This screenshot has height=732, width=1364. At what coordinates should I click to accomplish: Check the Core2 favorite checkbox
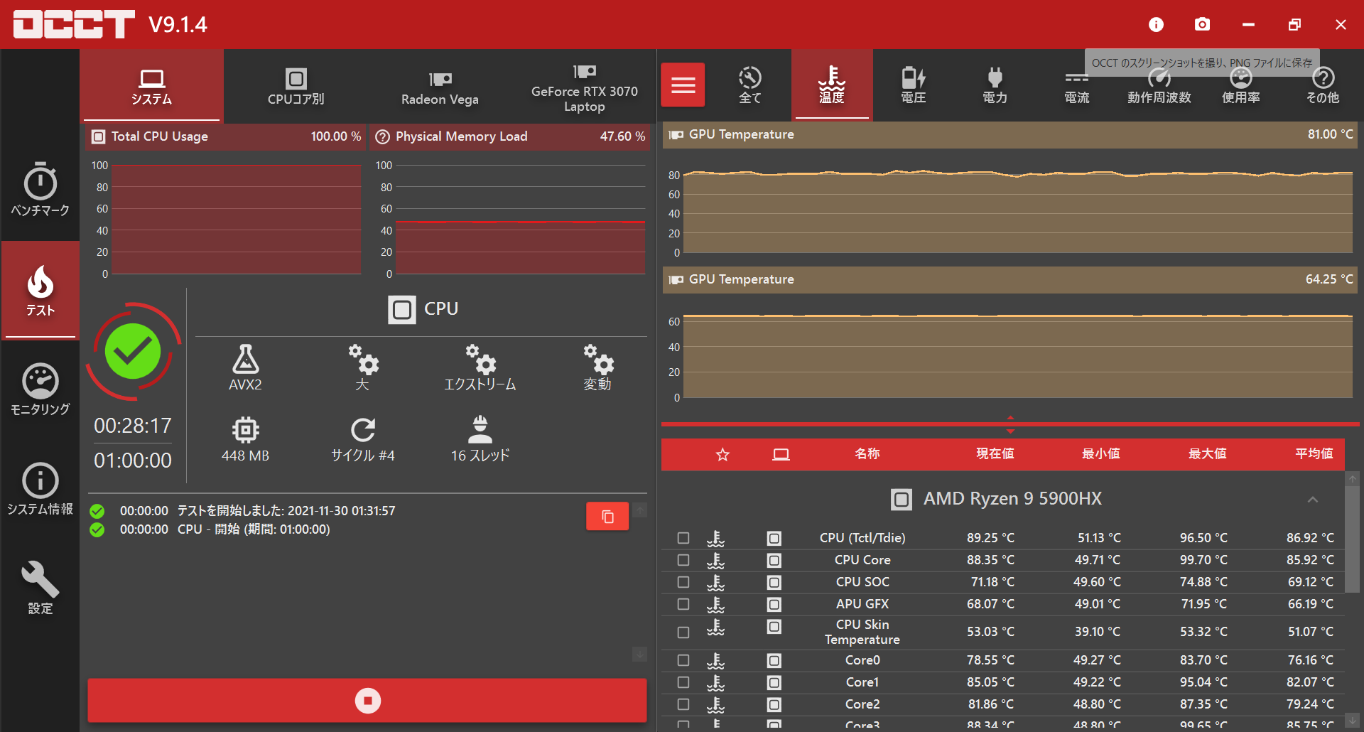tap(683, 704)
